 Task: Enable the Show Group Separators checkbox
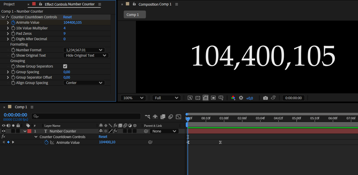point(65,66)
